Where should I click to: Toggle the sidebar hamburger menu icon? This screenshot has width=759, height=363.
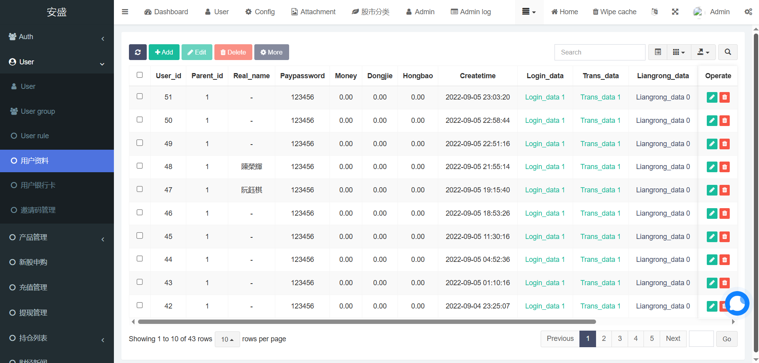[125, 12]
